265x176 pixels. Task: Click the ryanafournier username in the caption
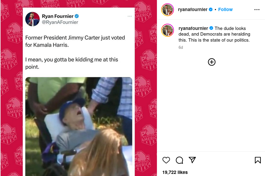coord(193,28)
